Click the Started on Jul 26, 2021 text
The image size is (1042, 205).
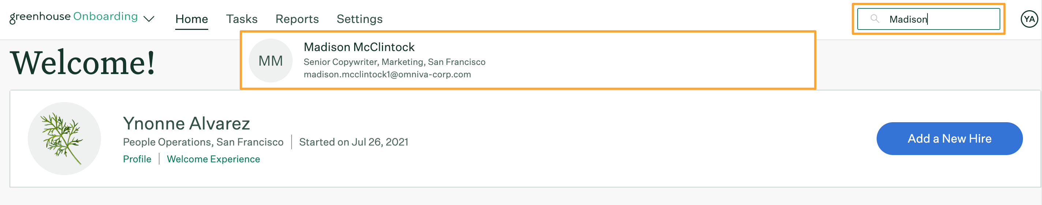[x=353, y=142]
